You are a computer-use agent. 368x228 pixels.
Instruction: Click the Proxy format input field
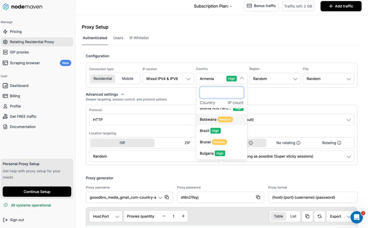[x=313, y=197]
